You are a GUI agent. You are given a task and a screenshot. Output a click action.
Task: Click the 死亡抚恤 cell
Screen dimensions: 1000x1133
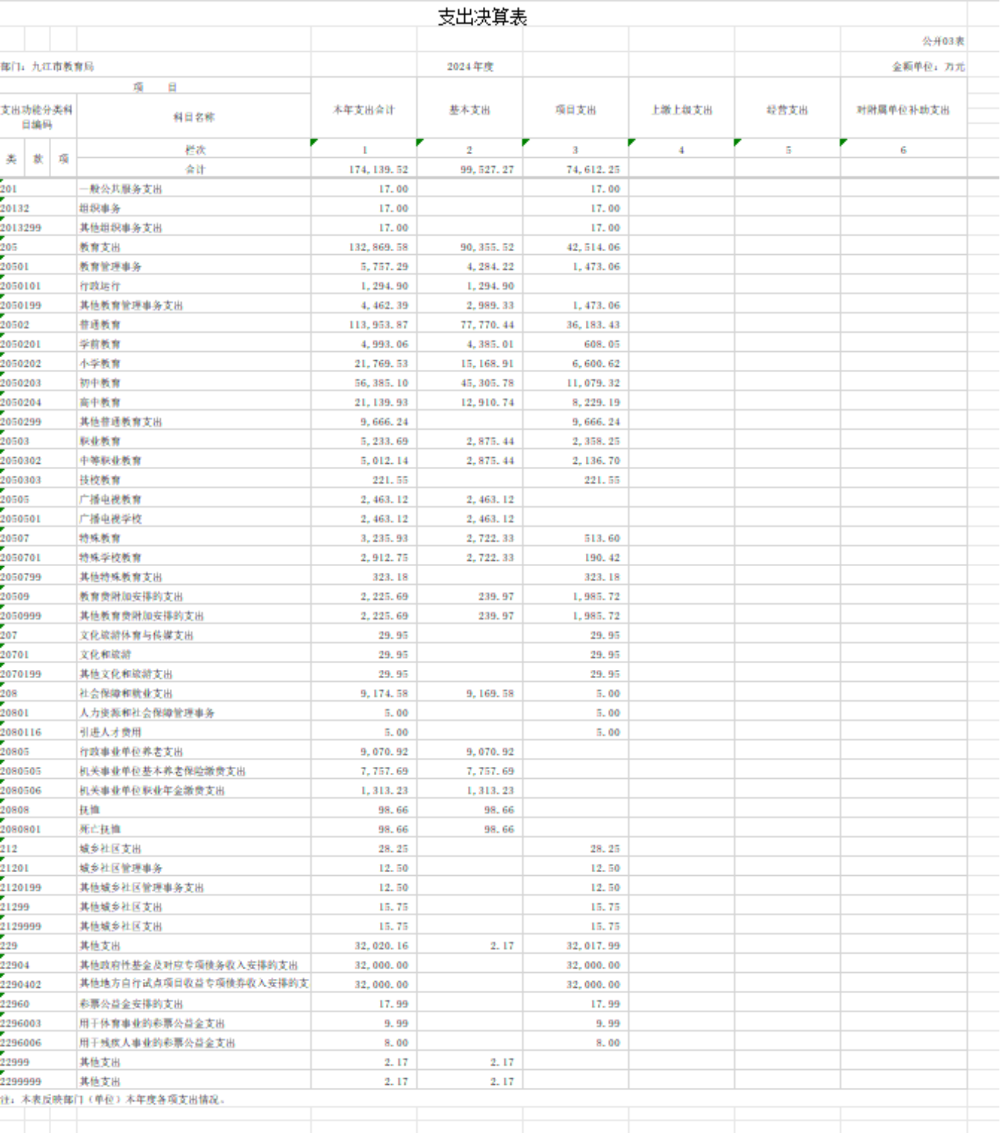[x=101, y=829]
